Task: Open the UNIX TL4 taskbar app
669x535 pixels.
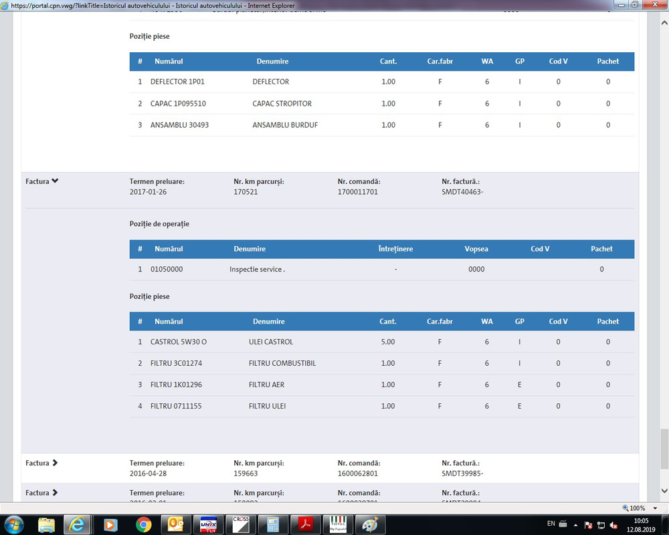Action: point(208,524)
